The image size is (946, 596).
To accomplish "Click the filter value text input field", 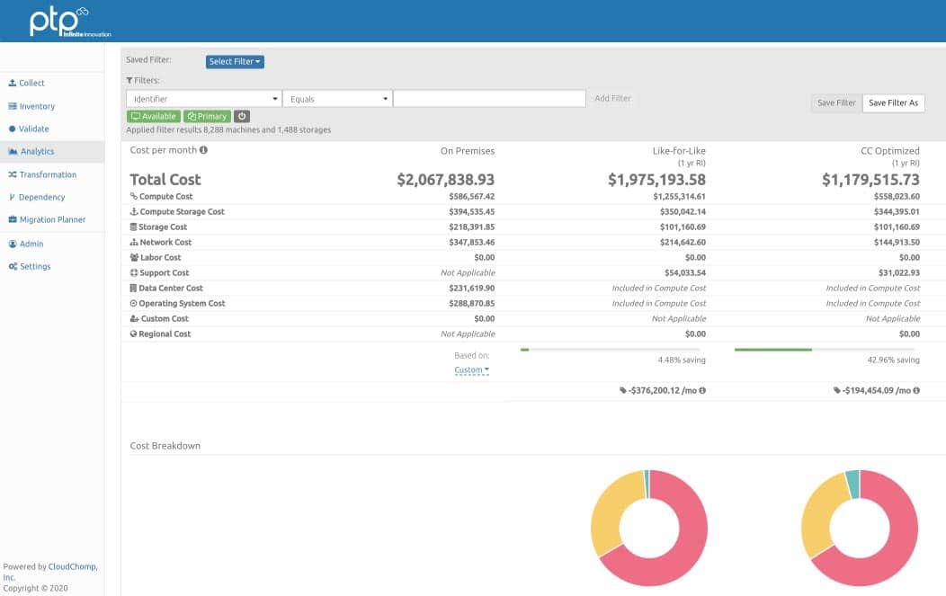I will [x=489, y=99].
